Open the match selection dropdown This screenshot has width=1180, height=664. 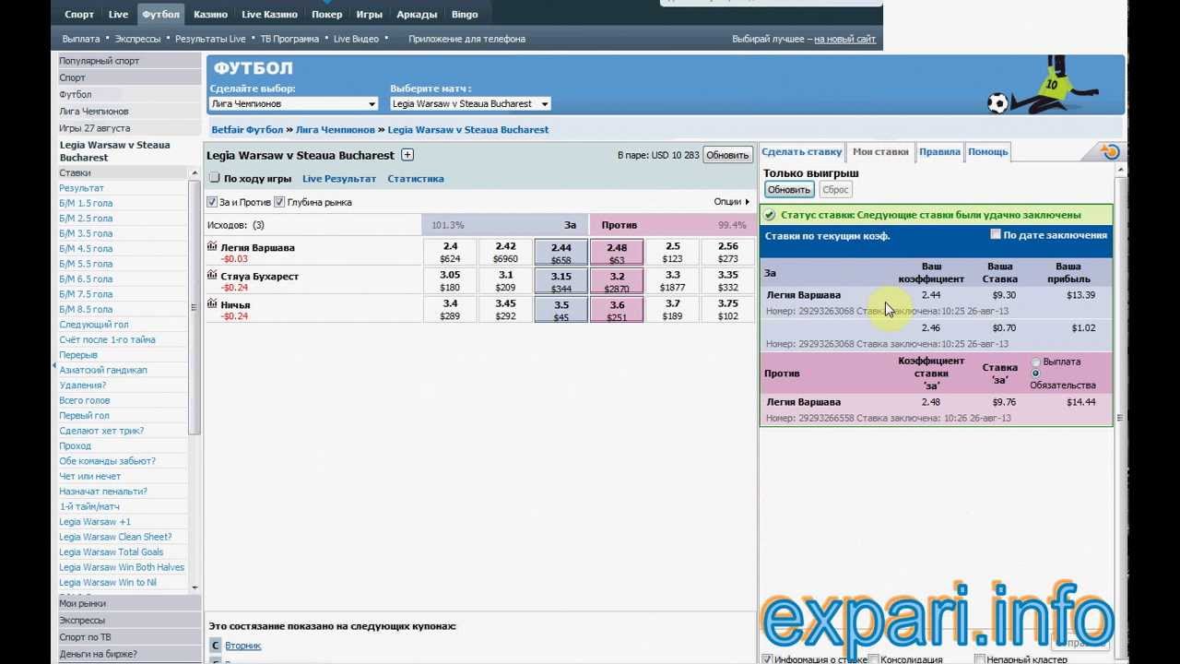point(470,104)
